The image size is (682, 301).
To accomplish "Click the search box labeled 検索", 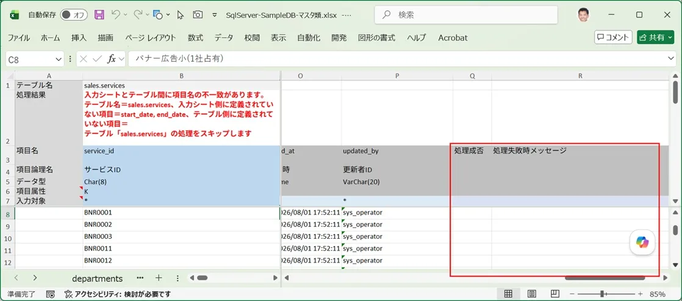I will pos(466,15).
